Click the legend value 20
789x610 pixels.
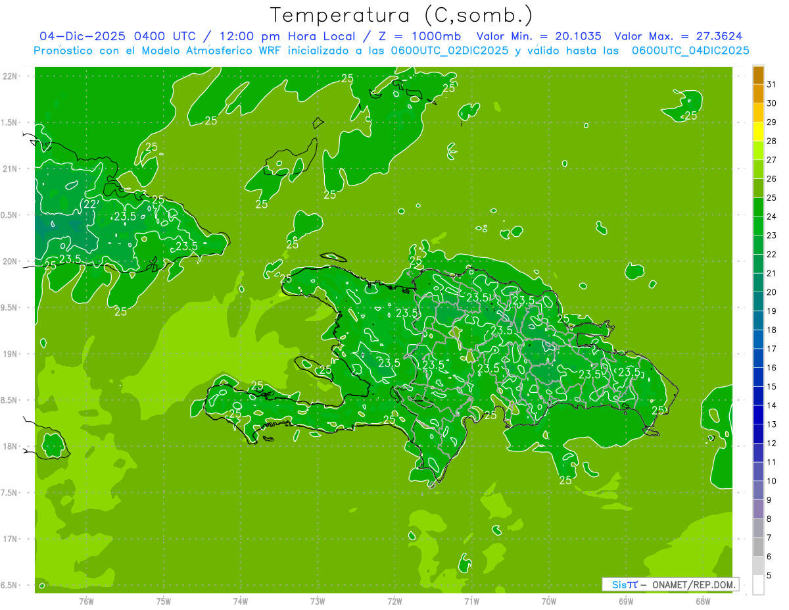771,292
